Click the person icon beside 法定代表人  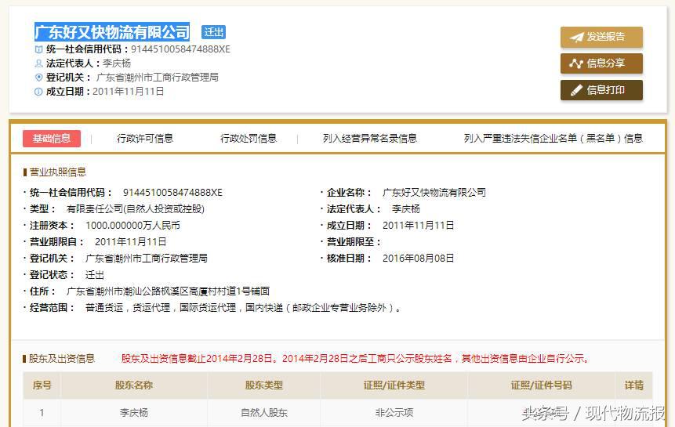(38, 63)
